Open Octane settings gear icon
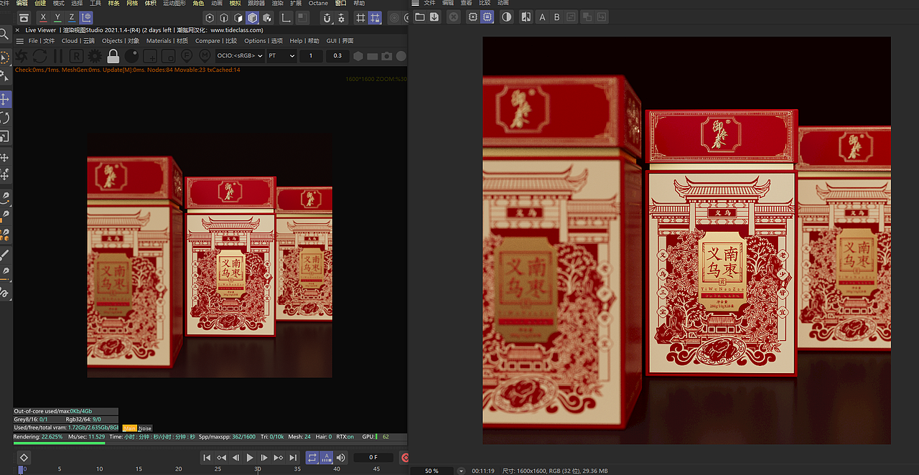 95,55
